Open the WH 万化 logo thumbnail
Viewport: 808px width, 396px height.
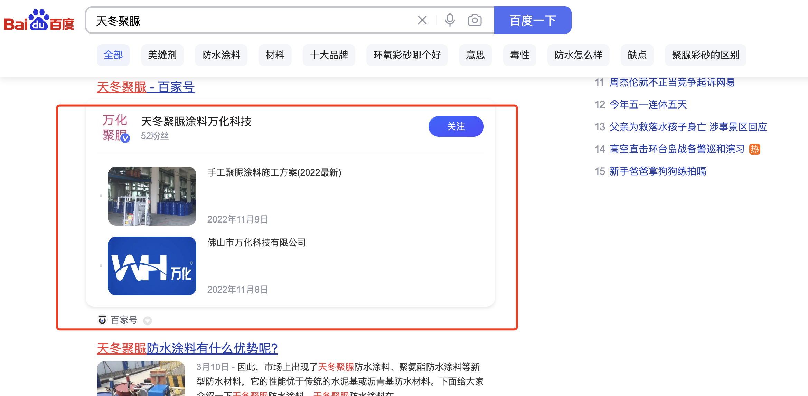coord(152,266)
